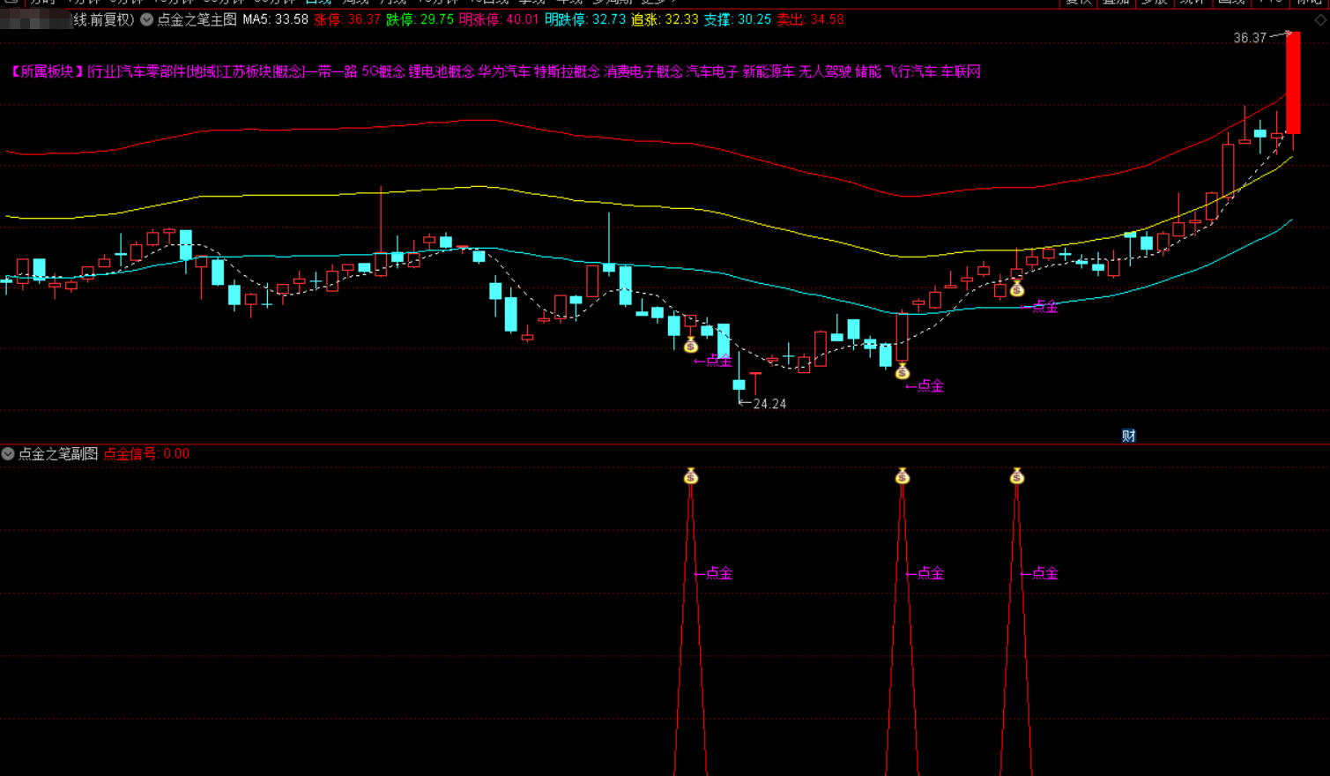
Task: Open the 财 finance marker icon
Action: click(1128, 436)
